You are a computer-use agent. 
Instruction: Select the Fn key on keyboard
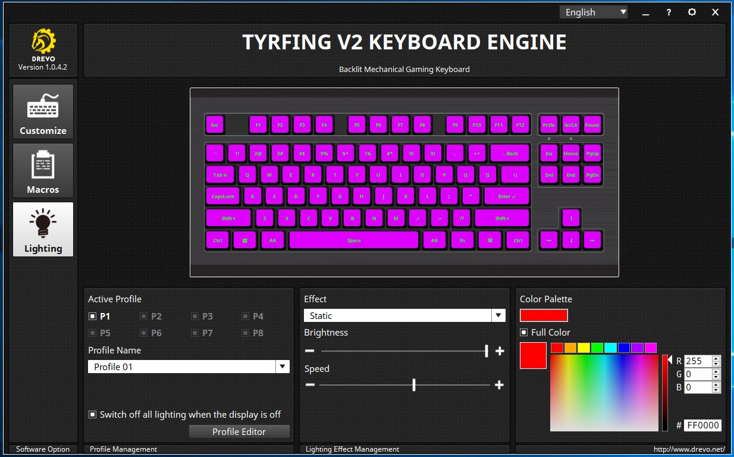[x=462, y=240]
